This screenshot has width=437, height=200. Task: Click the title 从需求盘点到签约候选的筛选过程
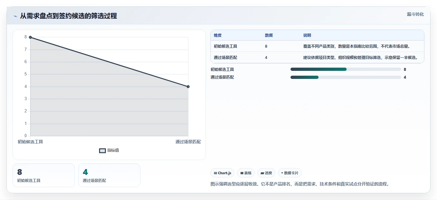68,16
